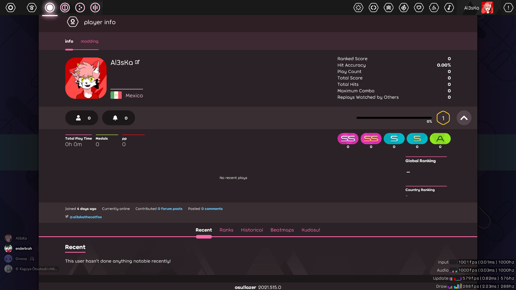Open Al3sKa's Twitter link
This screenshot has width=516, height=290.
[x=85, y=217]
